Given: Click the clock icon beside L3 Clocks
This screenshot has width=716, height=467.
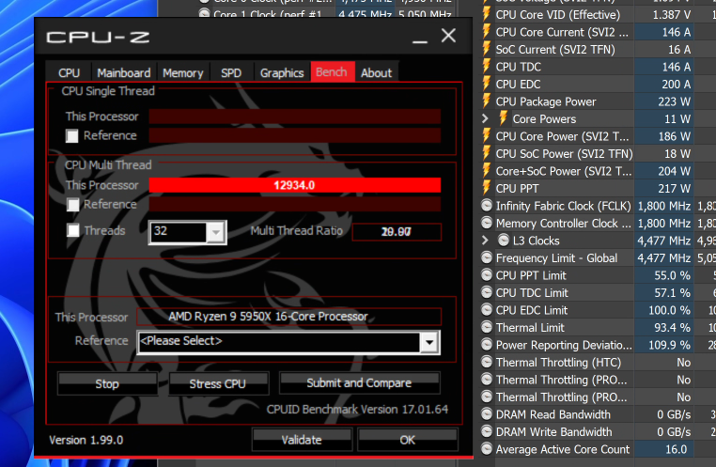Looking at the screenshot, I should point(504,241).
